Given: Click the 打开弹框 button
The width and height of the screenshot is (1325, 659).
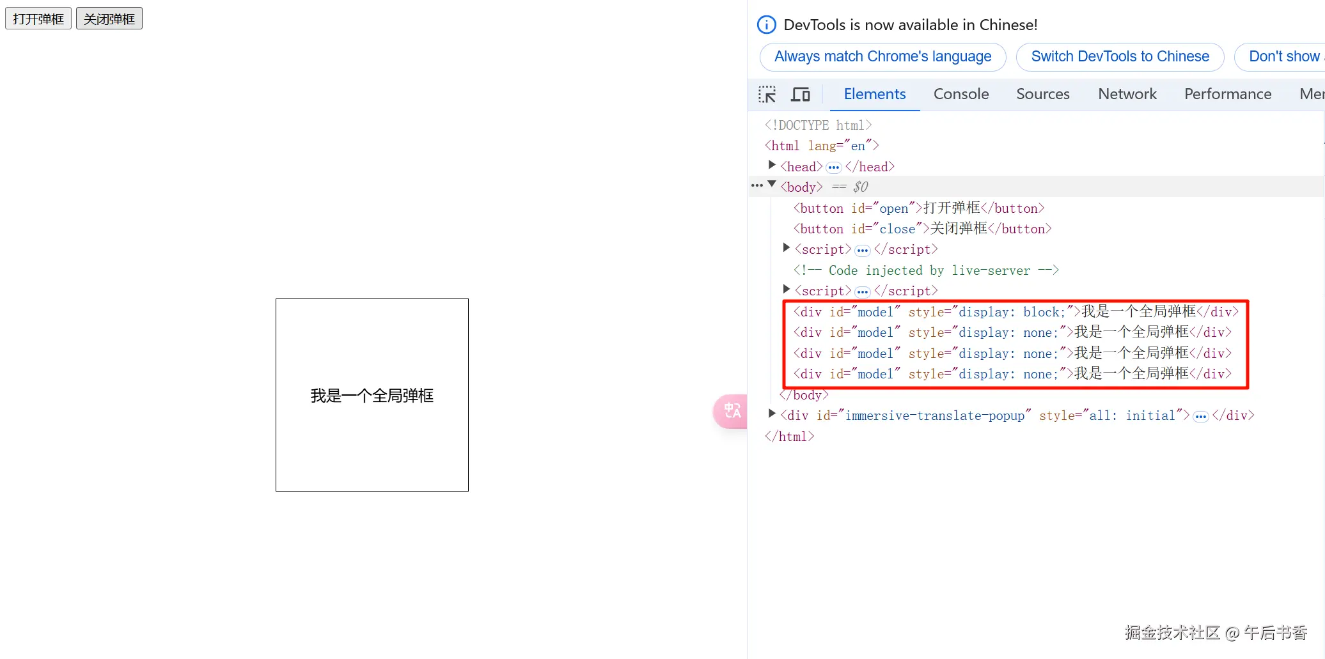Looking at the screenshot, I should pyautogui.click(x=38, y=19).
